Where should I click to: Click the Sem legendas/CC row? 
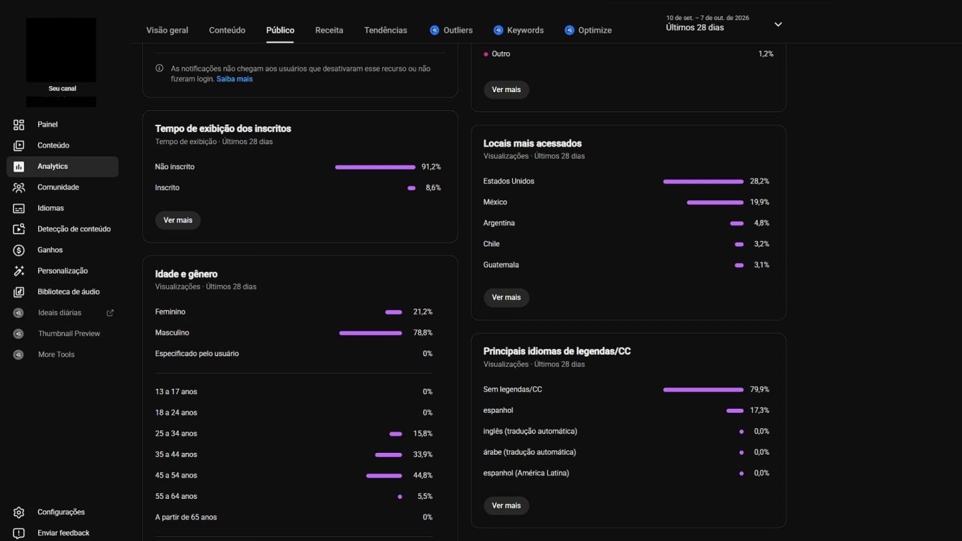(x=627, y=389)
